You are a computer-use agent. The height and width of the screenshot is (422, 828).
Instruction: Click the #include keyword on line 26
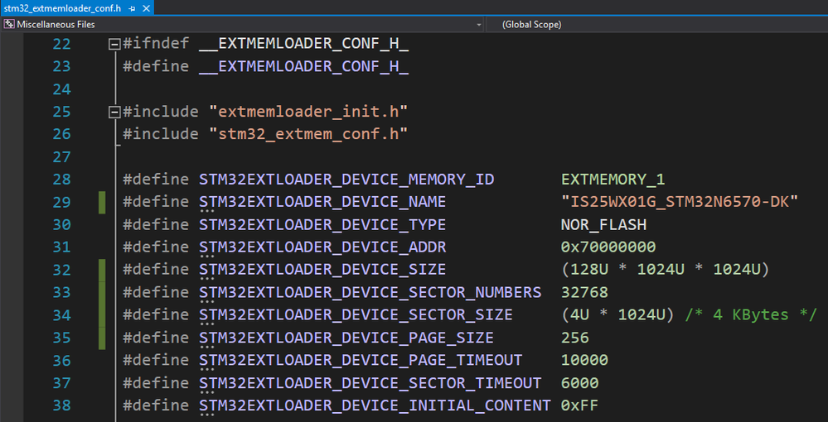click(x=161, y=134)
